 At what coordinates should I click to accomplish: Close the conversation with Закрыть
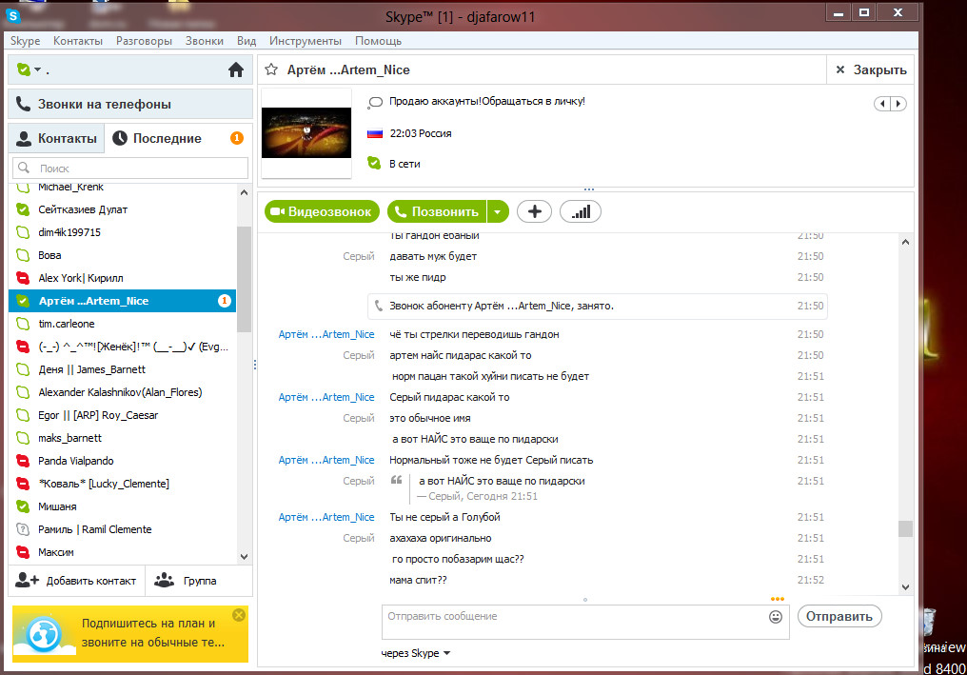[x=870, y=69]
